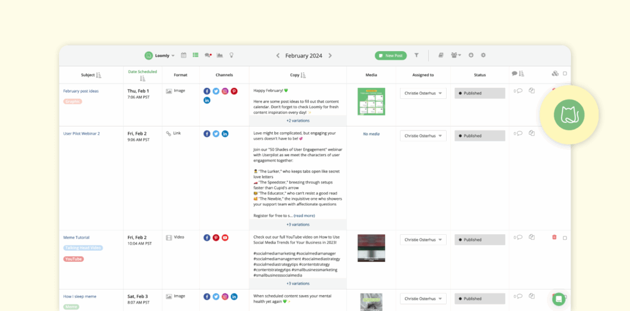This screenshot has width=630, height=311.
Task: Open the library book icon
Action: [x=441, y=55]
